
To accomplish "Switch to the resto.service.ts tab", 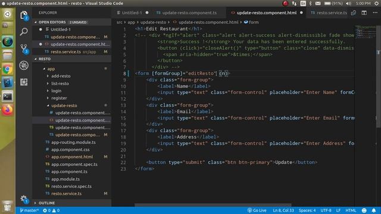I will 329,12.
